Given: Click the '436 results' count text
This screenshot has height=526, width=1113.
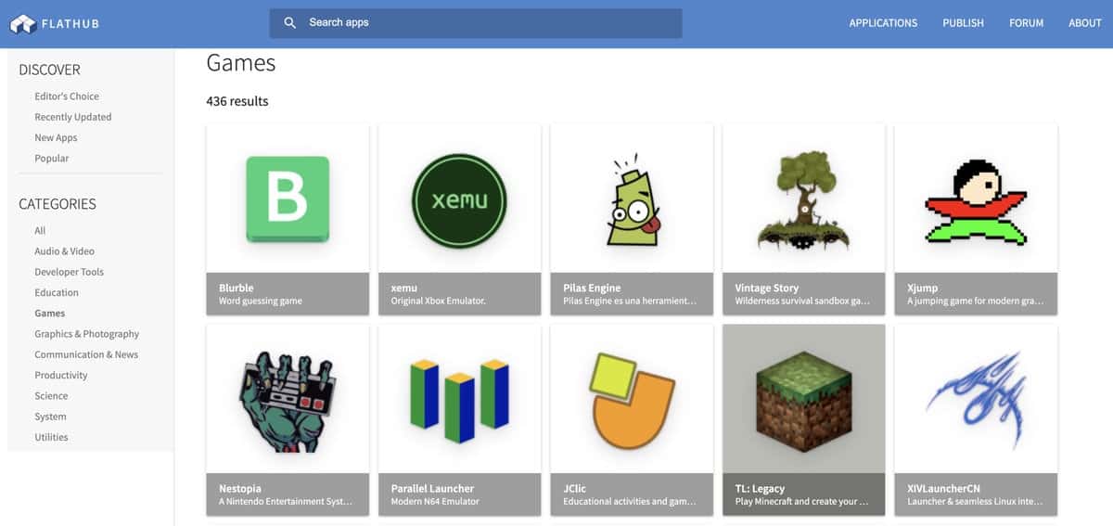Looking at the screenshot, I should coord(237,101).
